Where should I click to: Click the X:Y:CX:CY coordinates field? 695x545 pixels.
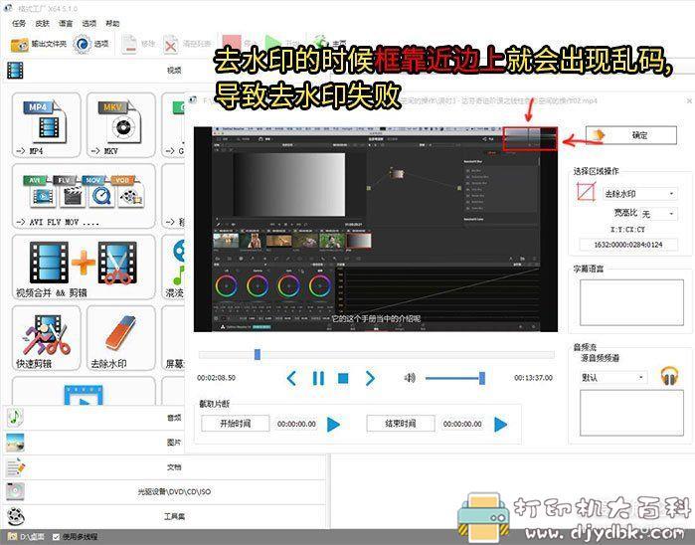pos(628,245)
